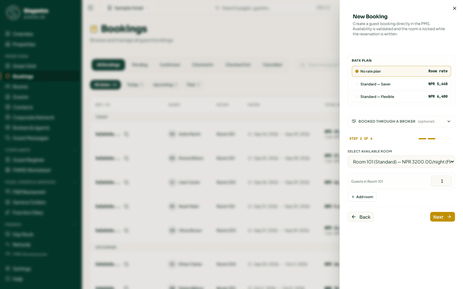Click the STEP 2 OF 4 label

coord(361,139)
